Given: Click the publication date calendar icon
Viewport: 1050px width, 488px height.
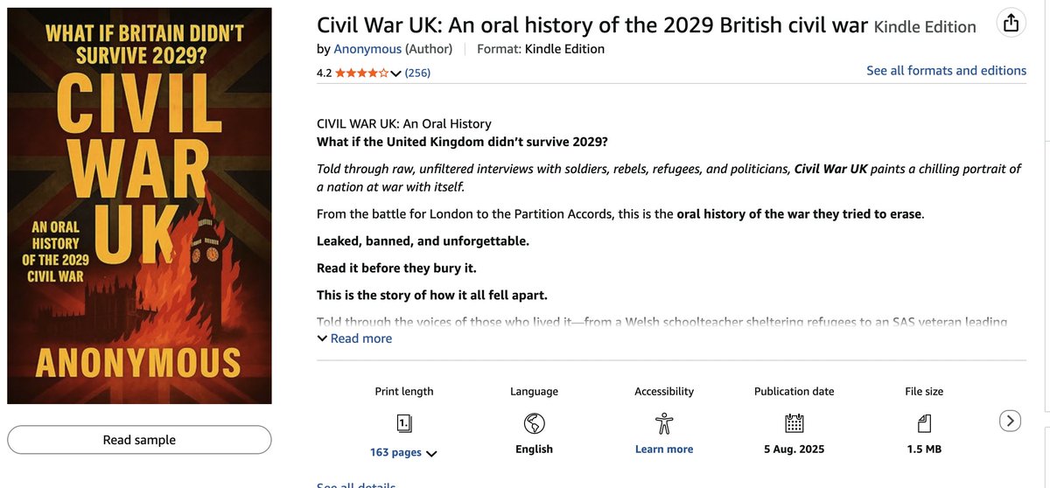Looking at the screenshot, I should coord(794,423).
